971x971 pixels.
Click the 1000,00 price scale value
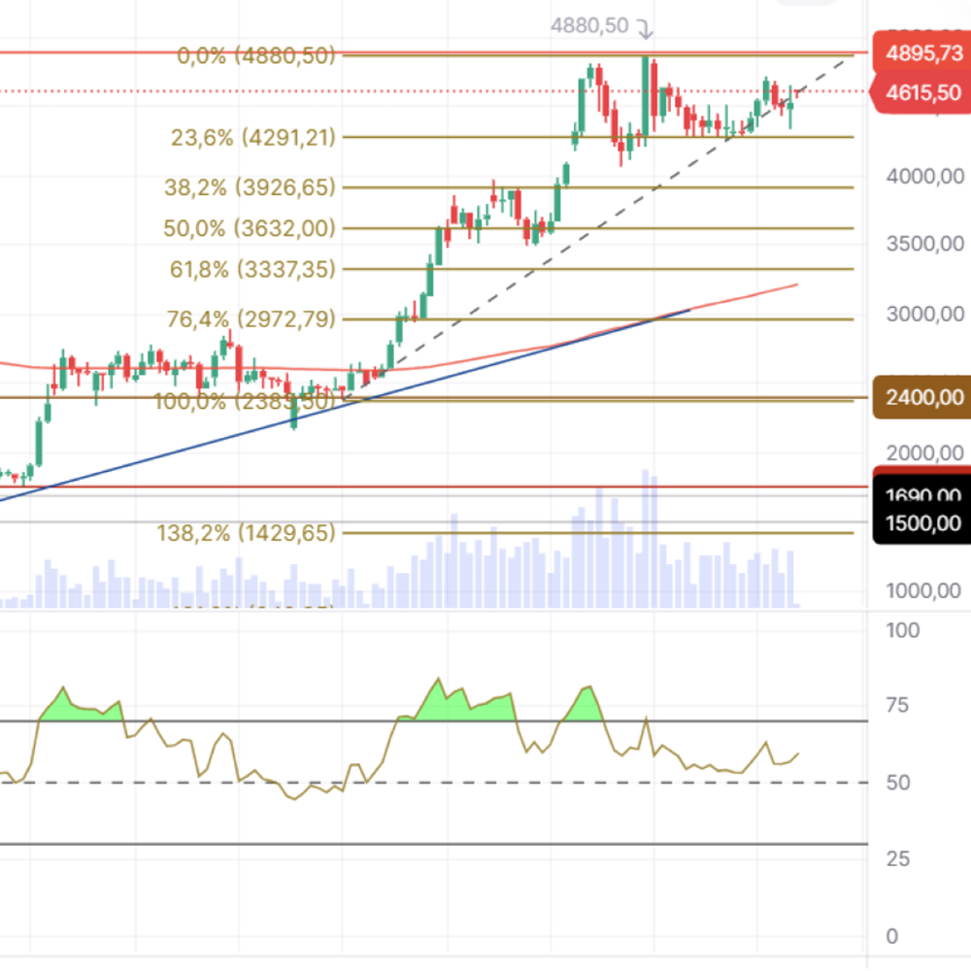point(923,590)
